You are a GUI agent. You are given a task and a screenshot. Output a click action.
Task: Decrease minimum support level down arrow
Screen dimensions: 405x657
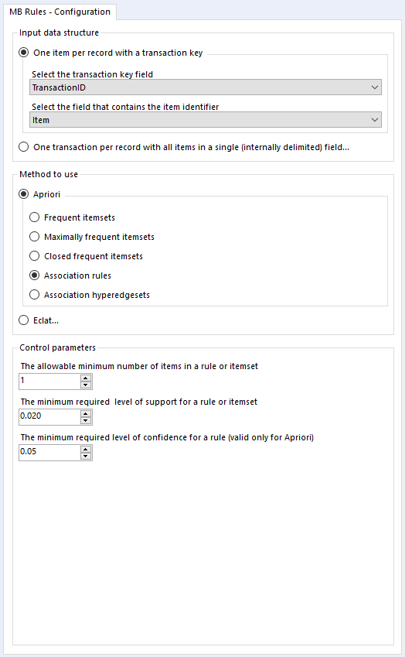[86, 420]
